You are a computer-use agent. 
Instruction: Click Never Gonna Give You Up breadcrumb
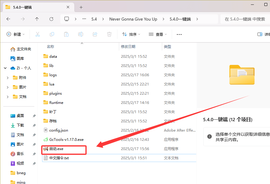[133, 19]
